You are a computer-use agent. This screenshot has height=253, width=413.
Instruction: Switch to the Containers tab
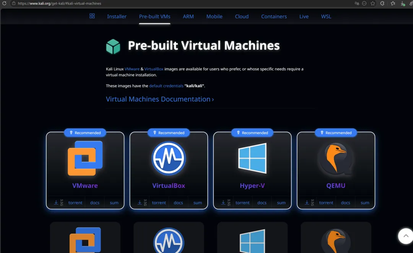coord(274,16)
